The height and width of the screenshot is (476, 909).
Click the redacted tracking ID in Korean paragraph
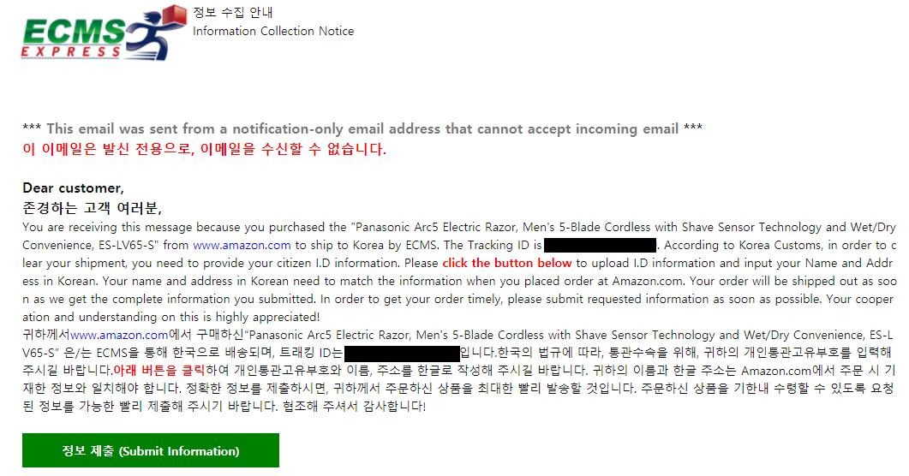pos(402,353)
